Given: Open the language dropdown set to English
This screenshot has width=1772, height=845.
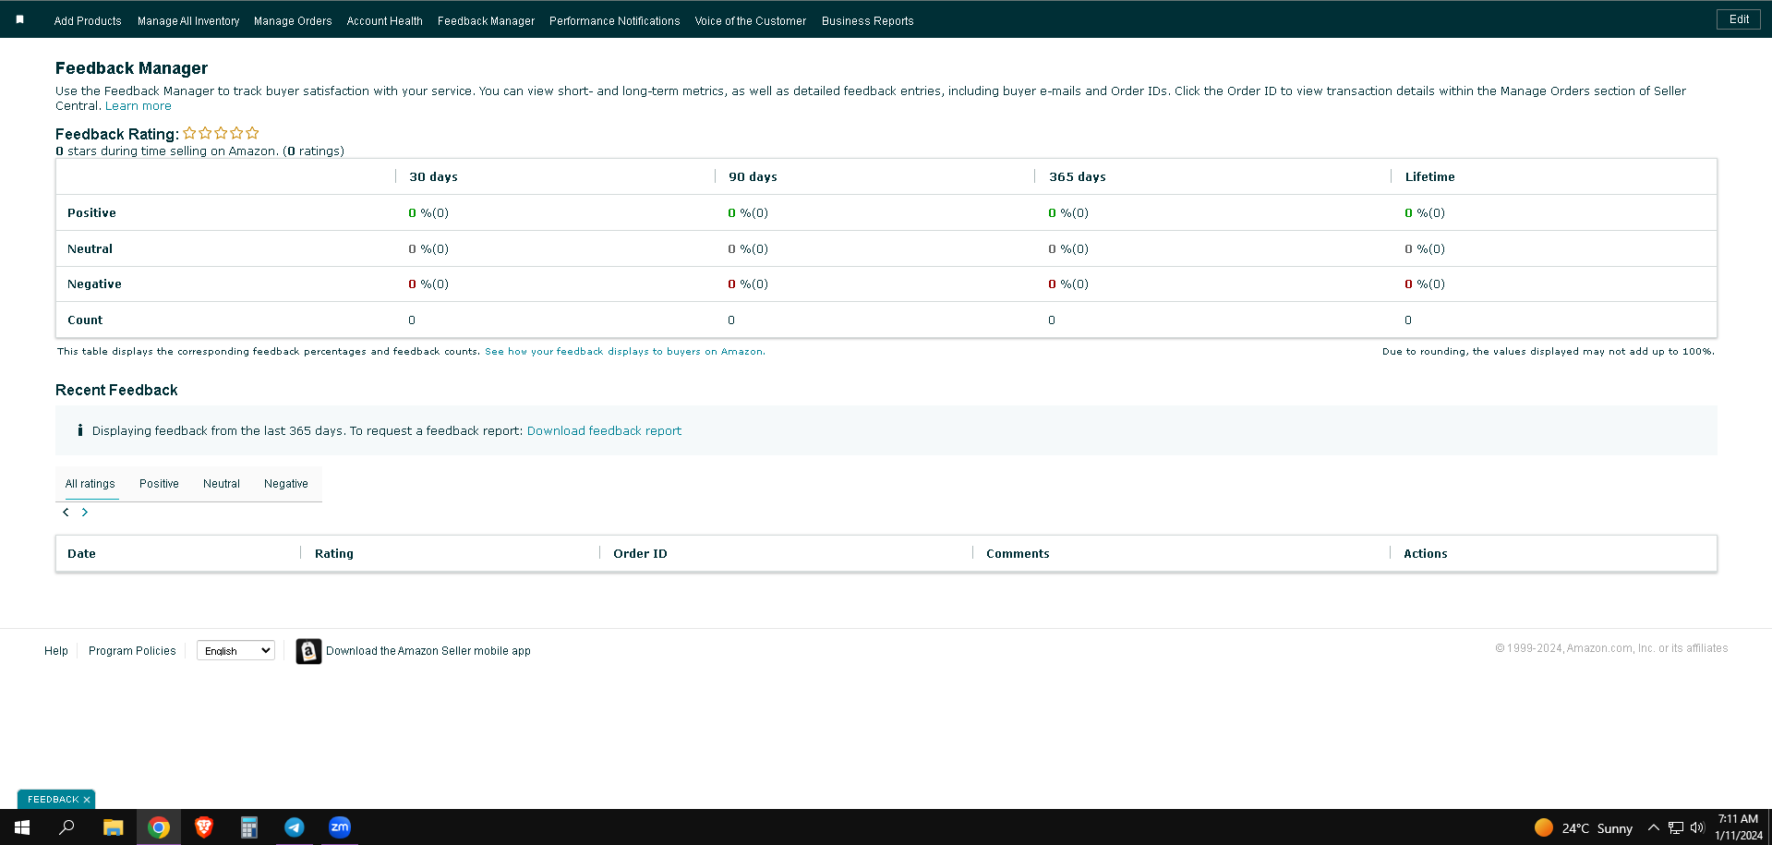Looking at the screenshot, I should tap(235, 651).
